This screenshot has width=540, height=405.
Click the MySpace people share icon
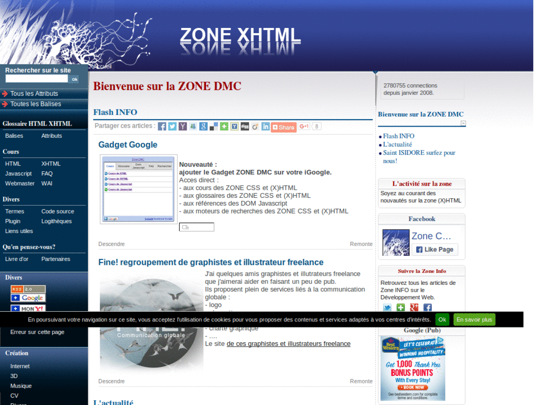193,127
